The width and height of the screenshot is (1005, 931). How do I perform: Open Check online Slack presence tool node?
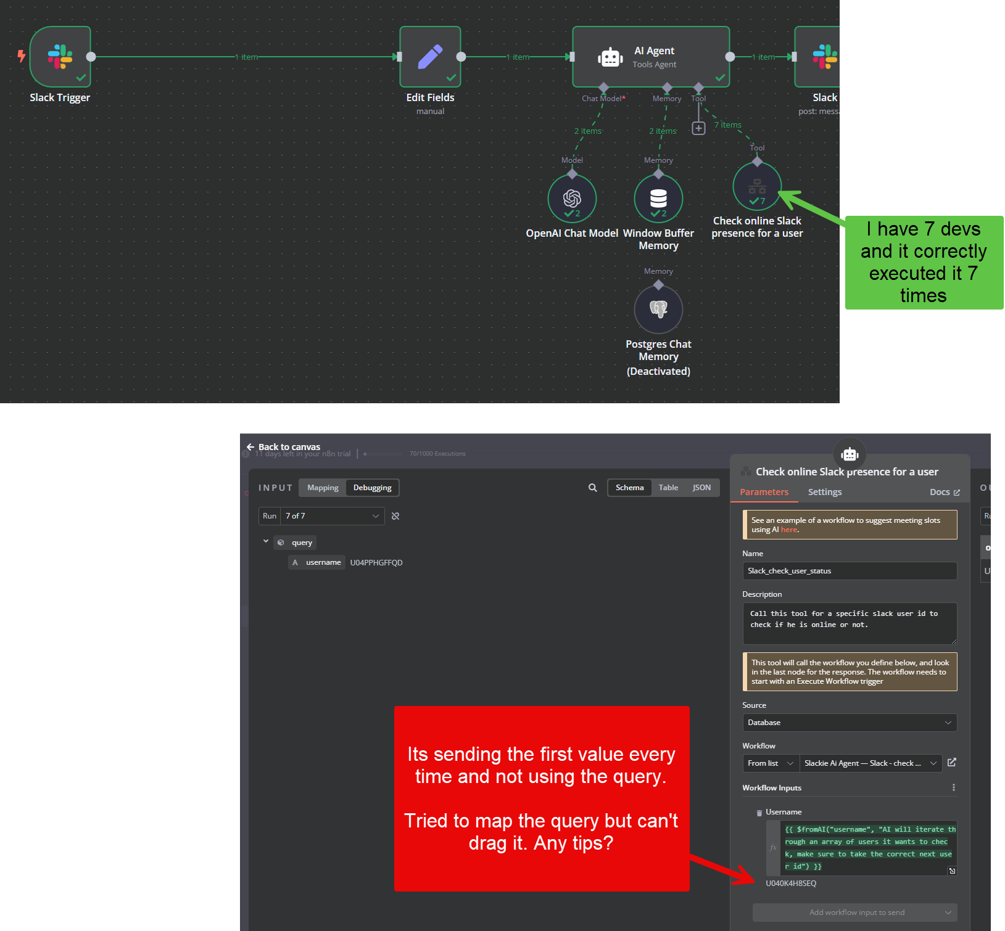click(x=757, y=186)
